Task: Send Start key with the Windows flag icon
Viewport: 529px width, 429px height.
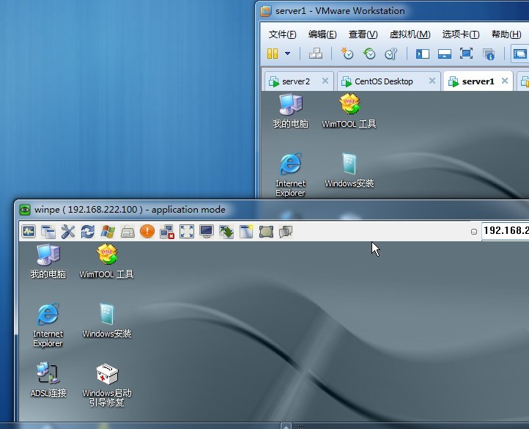Action: 108,232
